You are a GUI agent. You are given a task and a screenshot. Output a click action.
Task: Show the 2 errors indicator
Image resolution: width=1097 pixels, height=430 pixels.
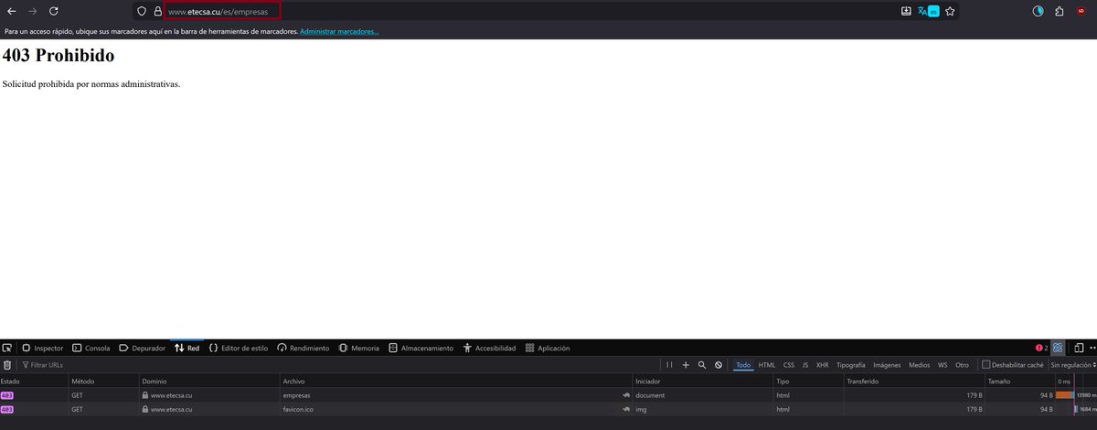[1041, 348]
